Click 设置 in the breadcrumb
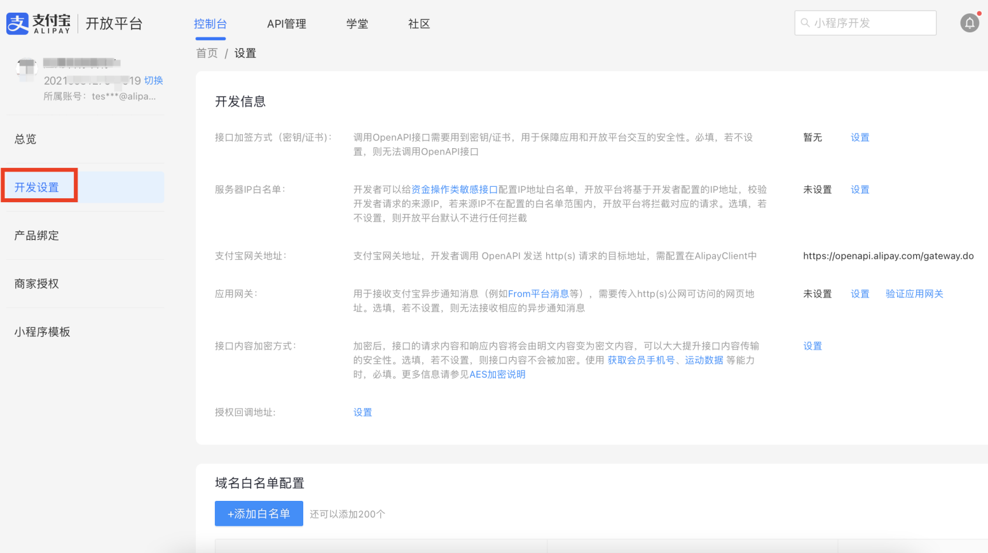 click(x=245, y=53)
